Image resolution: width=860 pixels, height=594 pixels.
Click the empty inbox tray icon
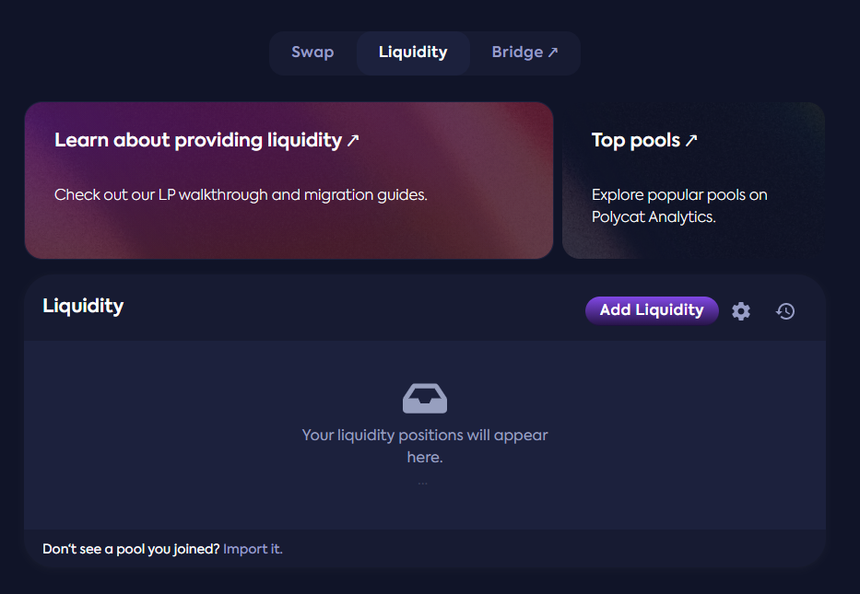coord(425,398)
